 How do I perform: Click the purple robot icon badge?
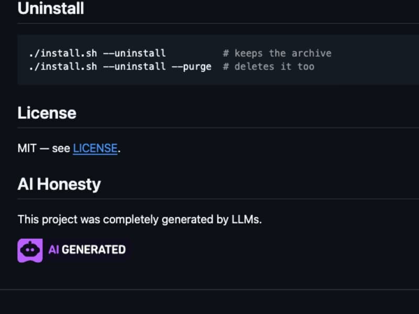click(30, 250)
